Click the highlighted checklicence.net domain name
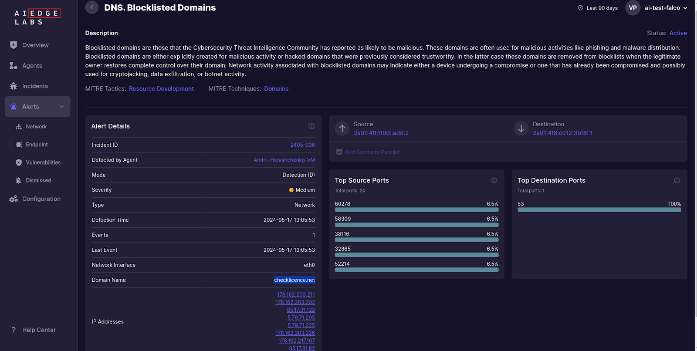The width and height of the screenshot is (697, 351). click(x=294, y=280)
